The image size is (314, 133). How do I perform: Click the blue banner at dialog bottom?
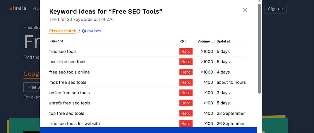[148, 130]
